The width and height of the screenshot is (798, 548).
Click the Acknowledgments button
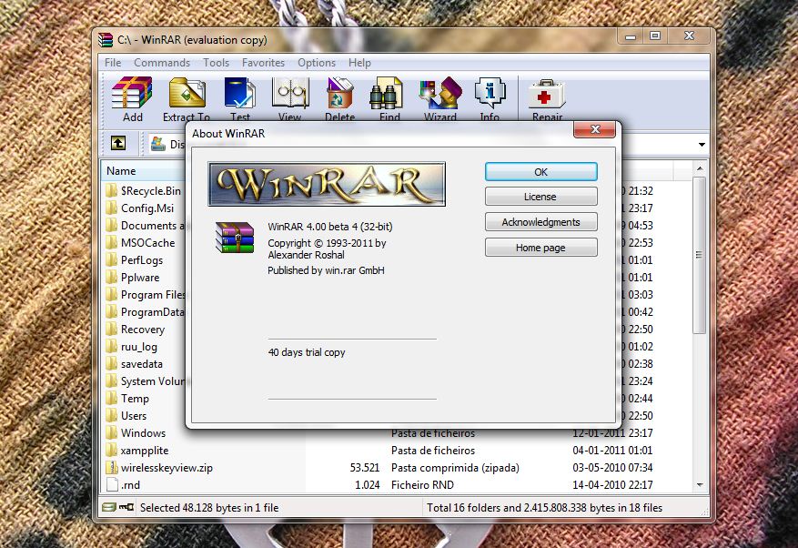pyautogui.click(x=541, y=222)
